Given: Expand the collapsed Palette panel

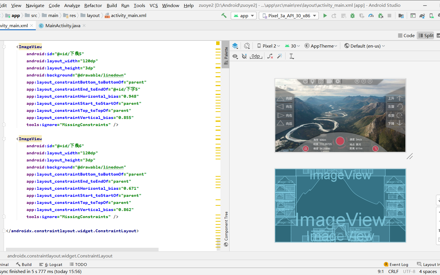Looking at the screenshot, I should [x=226, y=54].
